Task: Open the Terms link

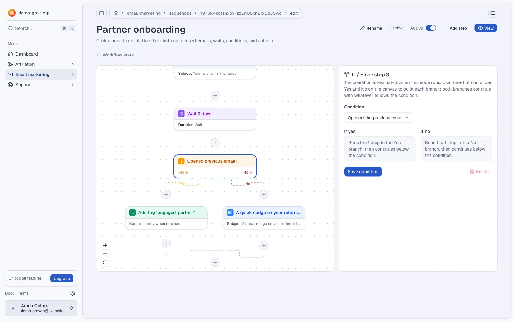Action: (23, 293)
